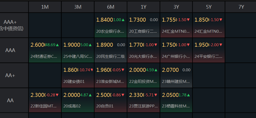Select the 3M tenor column header

[x=78, y=7]
